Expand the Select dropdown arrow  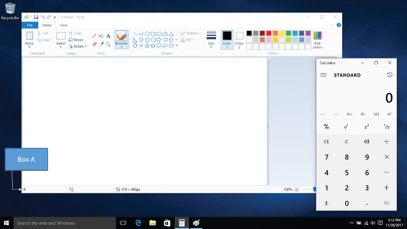(x=61, y=47)
